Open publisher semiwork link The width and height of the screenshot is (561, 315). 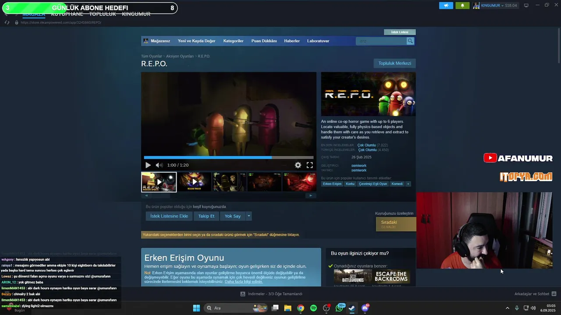click(x=359, y=170)
